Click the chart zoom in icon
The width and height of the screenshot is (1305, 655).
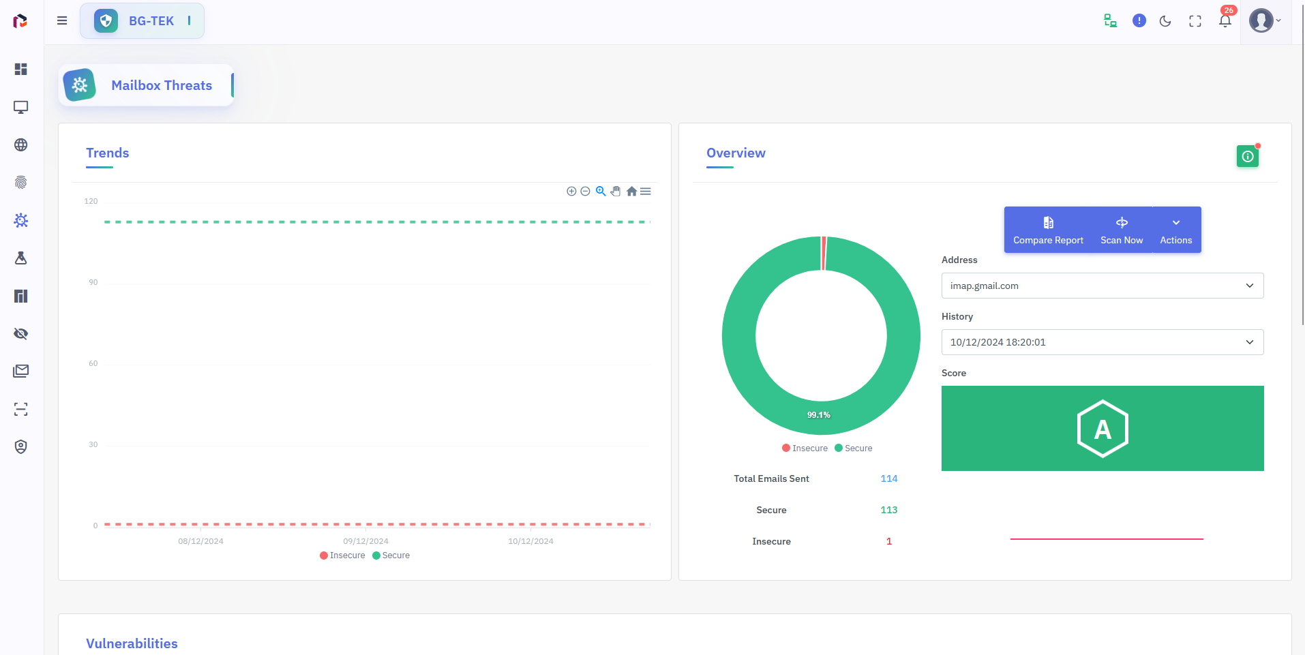[x=571, y=192]
